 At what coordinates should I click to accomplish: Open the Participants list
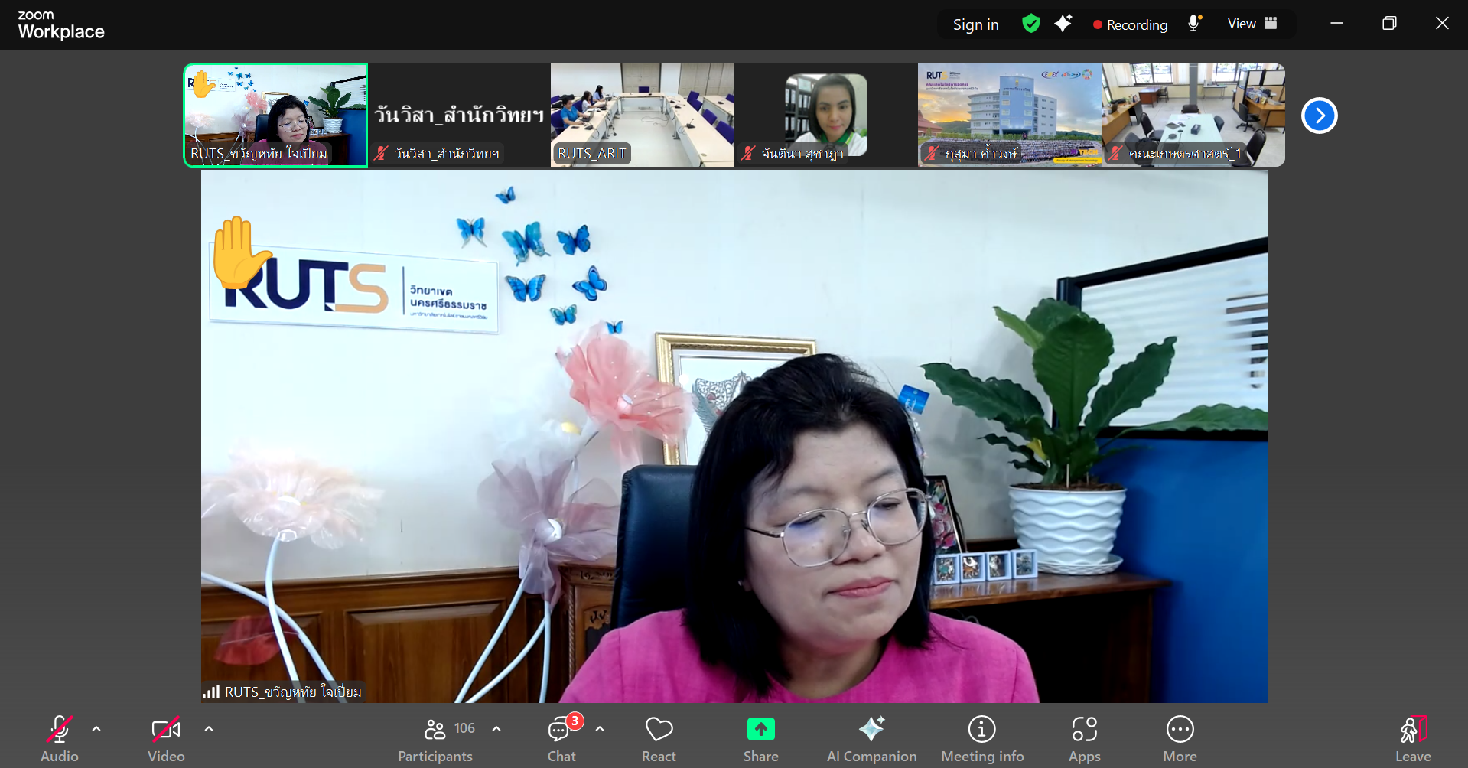(435, 731)
